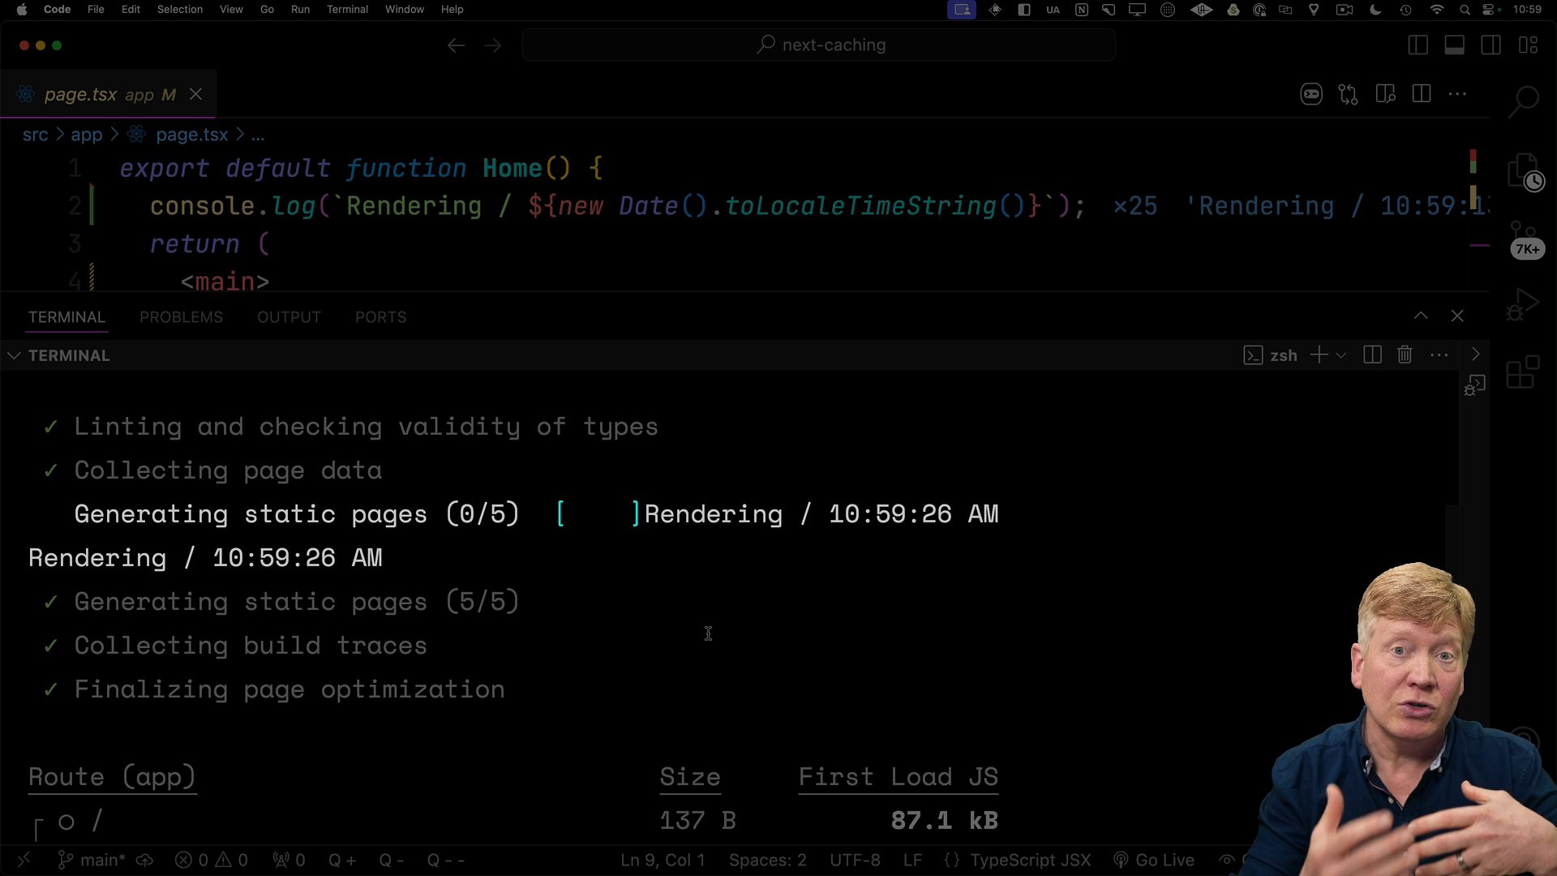Image resolution: width=1557 pixels, height=876 pixels.
Task: Open terminal panel More Actions ellipsis
Action: click(1439, 355)
